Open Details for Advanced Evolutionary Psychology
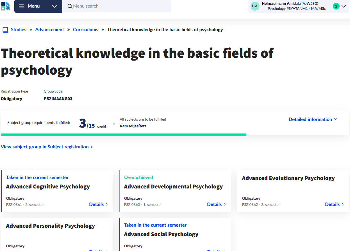Image resolution: width=350 pixels, height=251 pixels. coord(334,204)
